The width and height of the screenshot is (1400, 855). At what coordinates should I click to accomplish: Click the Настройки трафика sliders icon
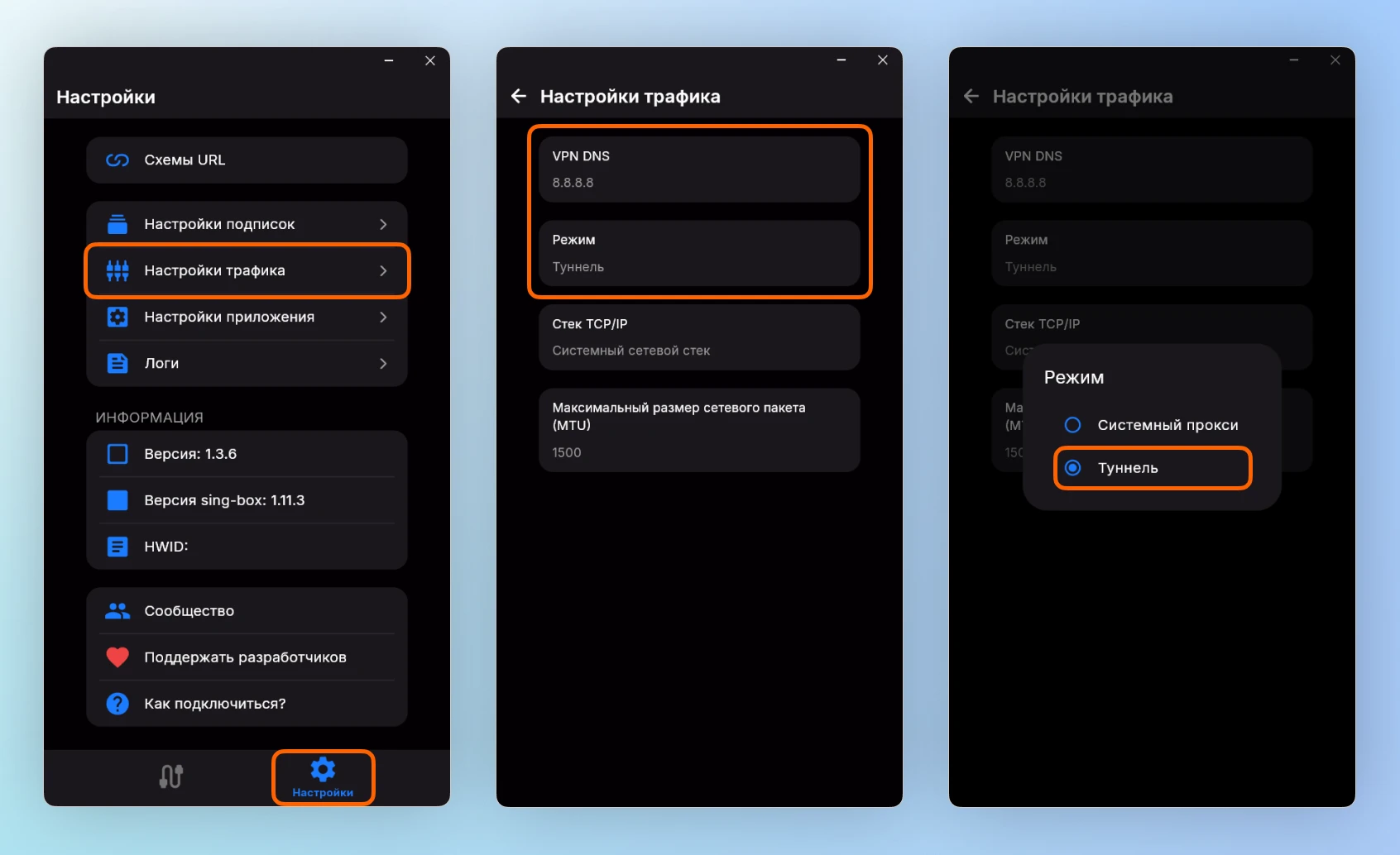click(x=117, y=270)
